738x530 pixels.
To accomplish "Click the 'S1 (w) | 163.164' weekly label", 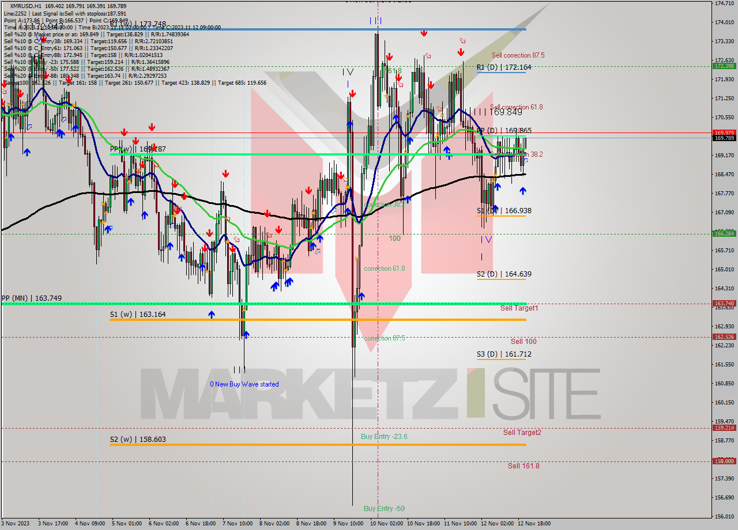I will [x=138, y=315].
